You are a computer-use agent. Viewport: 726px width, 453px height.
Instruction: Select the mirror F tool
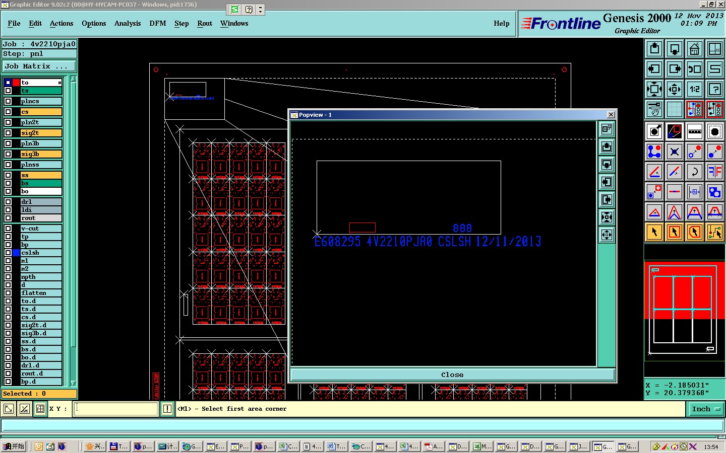point(715,172)
